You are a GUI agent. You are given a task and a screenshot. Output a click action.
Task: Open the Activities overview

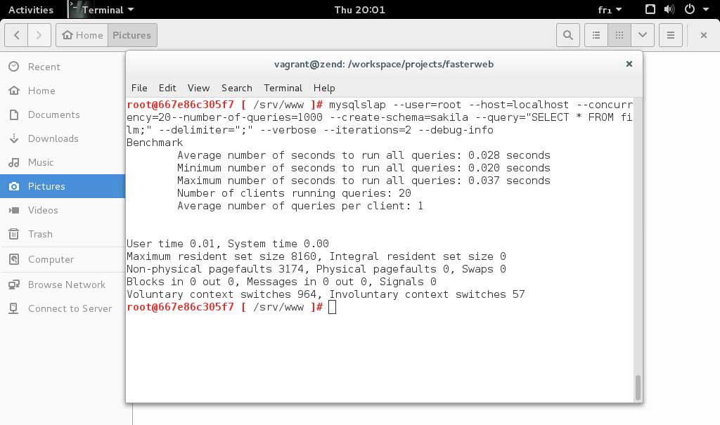point(31,10)
